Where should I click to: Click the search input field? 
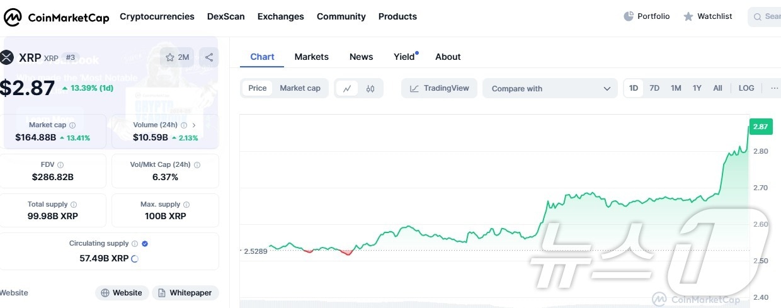click(x=768, y=16)
